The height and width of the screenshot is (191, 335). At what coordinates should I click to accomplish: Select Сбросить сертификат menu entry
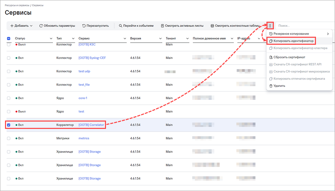tap(299, 57)
